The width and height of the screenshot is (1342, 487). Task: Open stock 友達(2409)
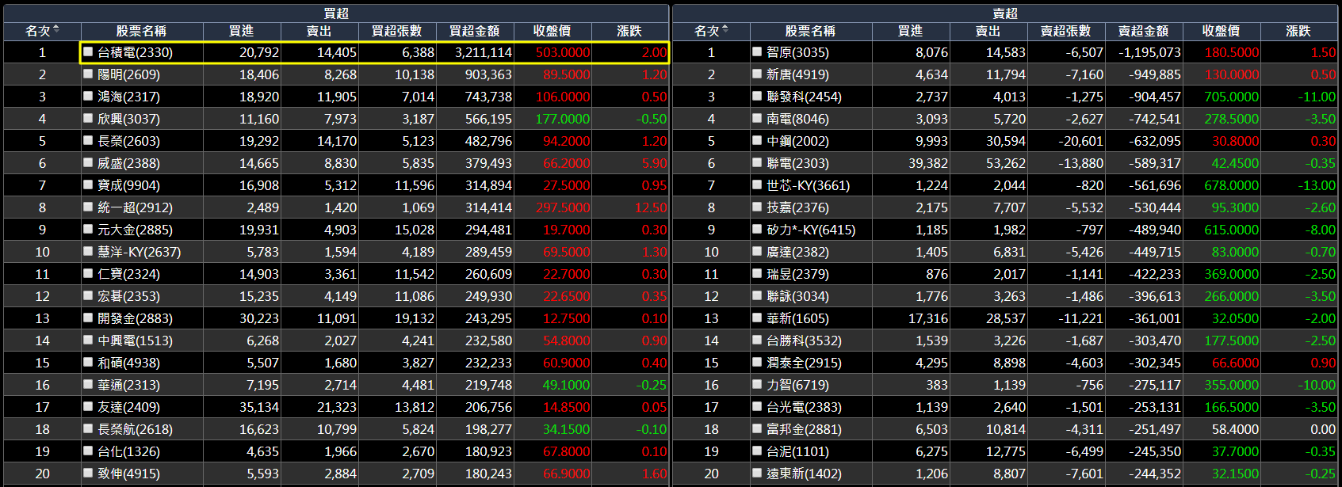[x=128, y=407]
